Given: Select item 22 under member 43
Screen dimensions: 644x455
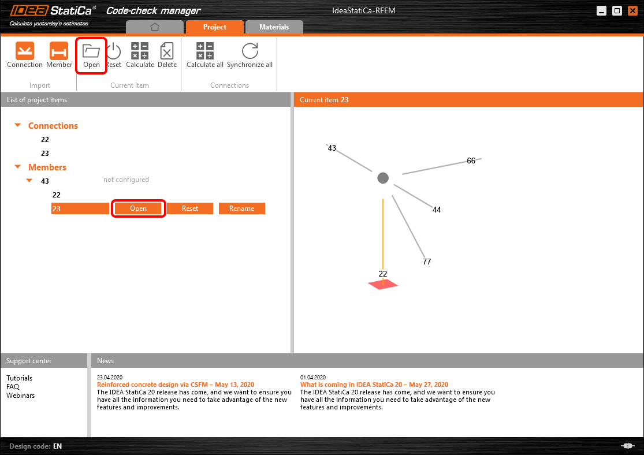Looking at the screenshot, I should click(x=56, y=195).
